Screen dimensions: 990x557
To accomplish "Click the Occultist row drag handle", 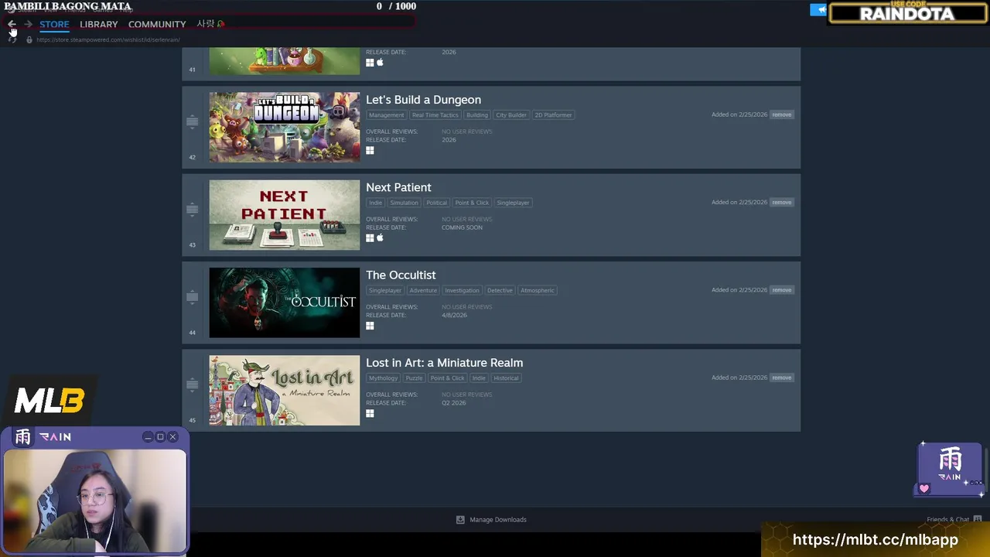I will pyautogui.click(x=192, y=296).
